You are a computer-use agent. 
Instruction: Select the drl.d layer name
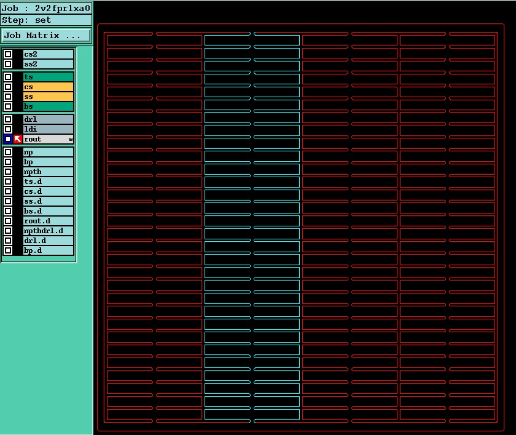[x=49, y=241]
